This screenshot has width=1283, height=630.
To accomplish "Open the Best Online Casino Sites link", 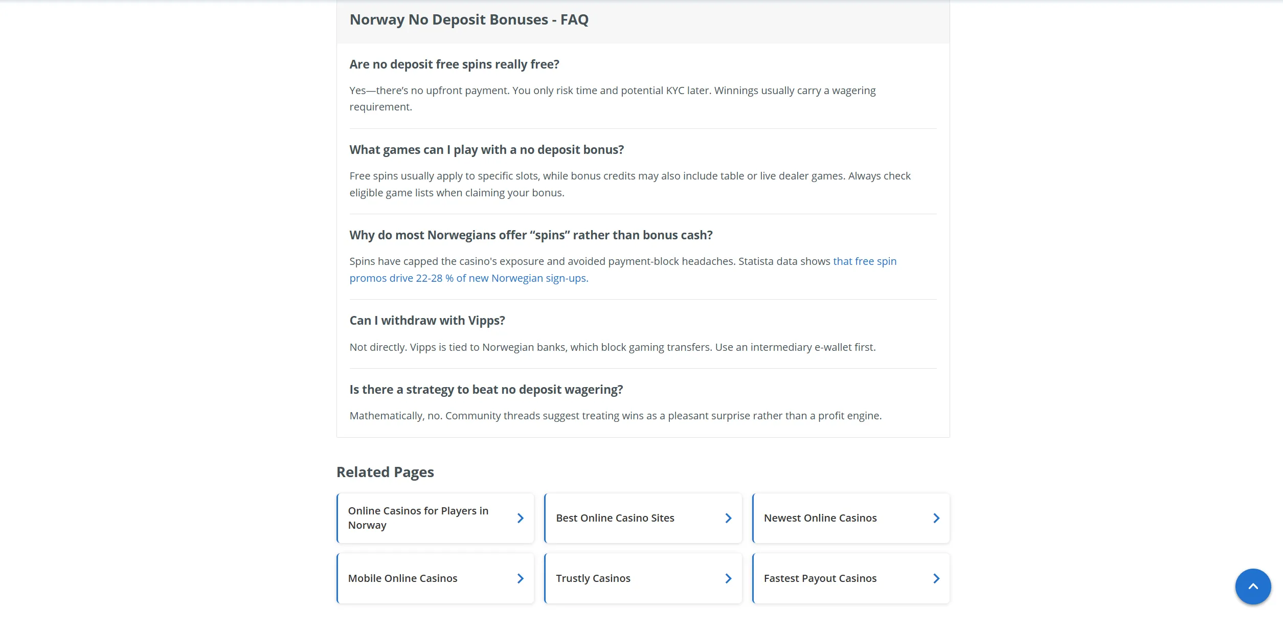I will 643,518.
